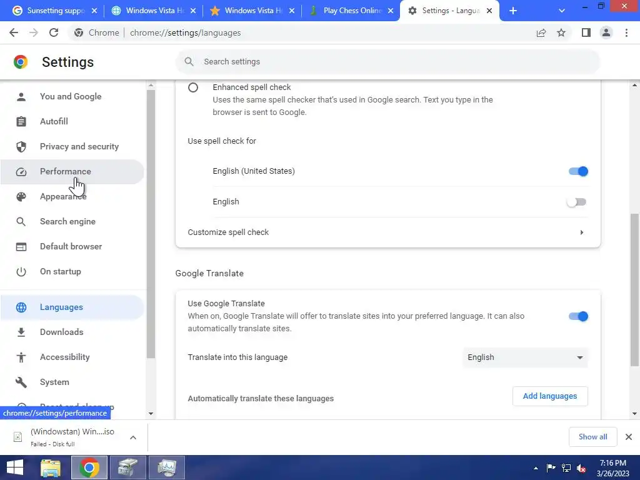640x480 pixels.
Task: Click the Privacy shield icon
Action: click(x=21, y=146)
